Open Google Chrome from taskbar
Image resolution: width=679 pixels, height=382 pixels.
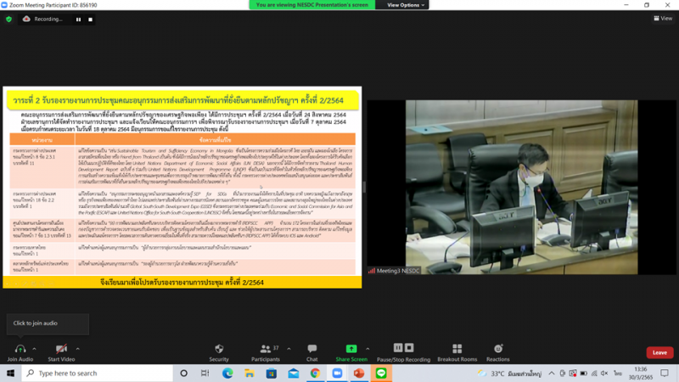click(x=315, y=373)
